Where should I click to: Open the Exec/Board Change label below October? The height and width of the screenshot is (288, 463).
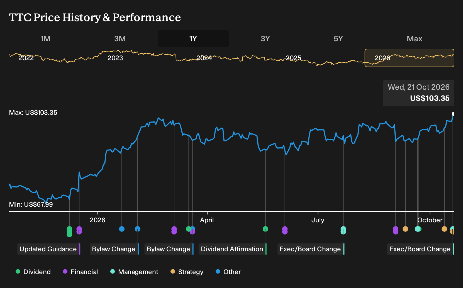[421, 249]
